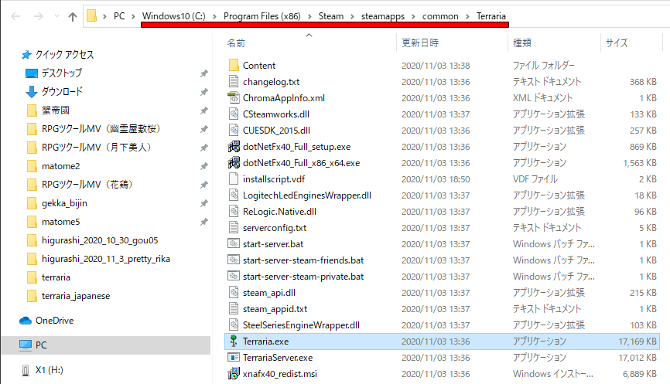Click the pin icon next to matome5
Screen dimensions: 670x384
[x=204, y=222]
